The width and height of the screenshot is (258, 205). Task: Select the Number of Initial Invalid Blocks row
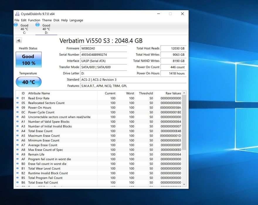pyautogui.click(x=99, y=126)
